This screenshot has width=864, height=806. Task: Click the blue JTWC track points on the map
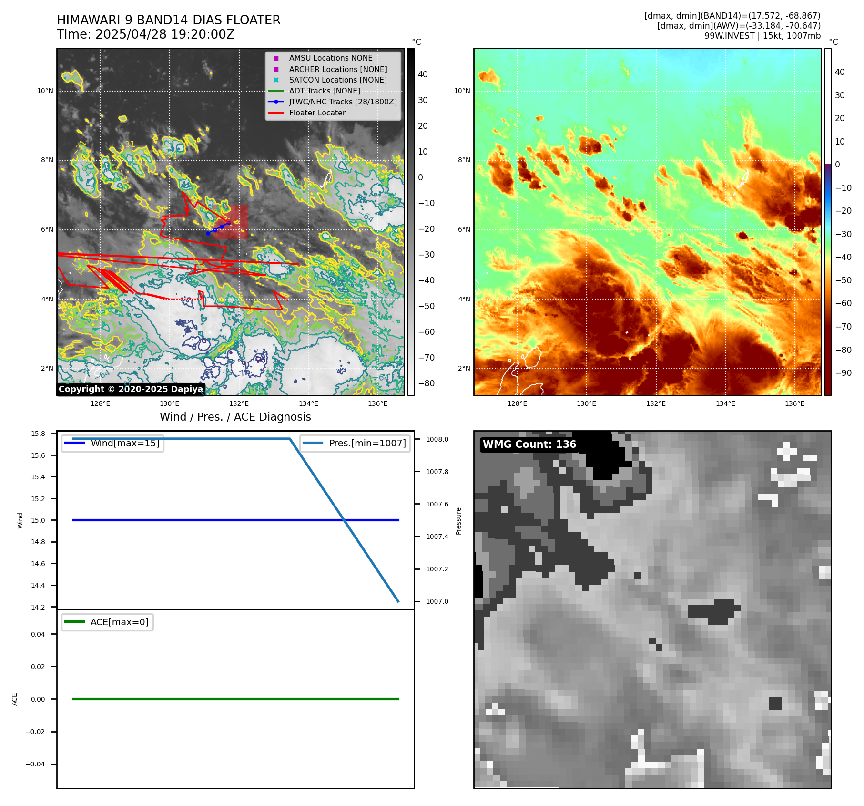point(218,228)
